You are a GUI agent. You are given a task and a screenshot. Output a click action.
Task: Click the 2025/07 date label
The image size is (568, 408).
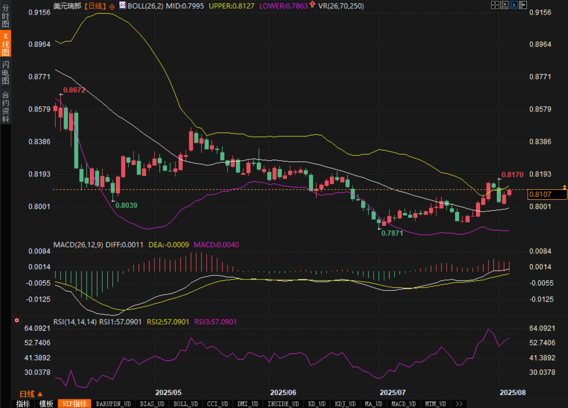pyautogui.click(x=393, y=393)
